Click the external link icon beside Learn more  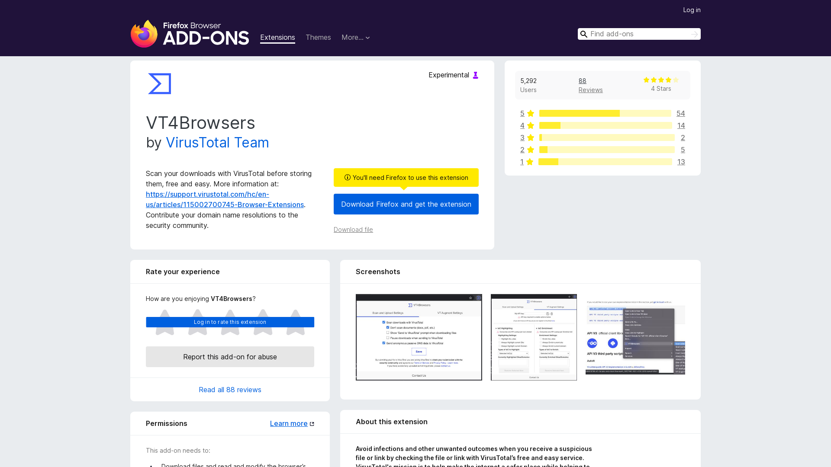pos(312,424)
